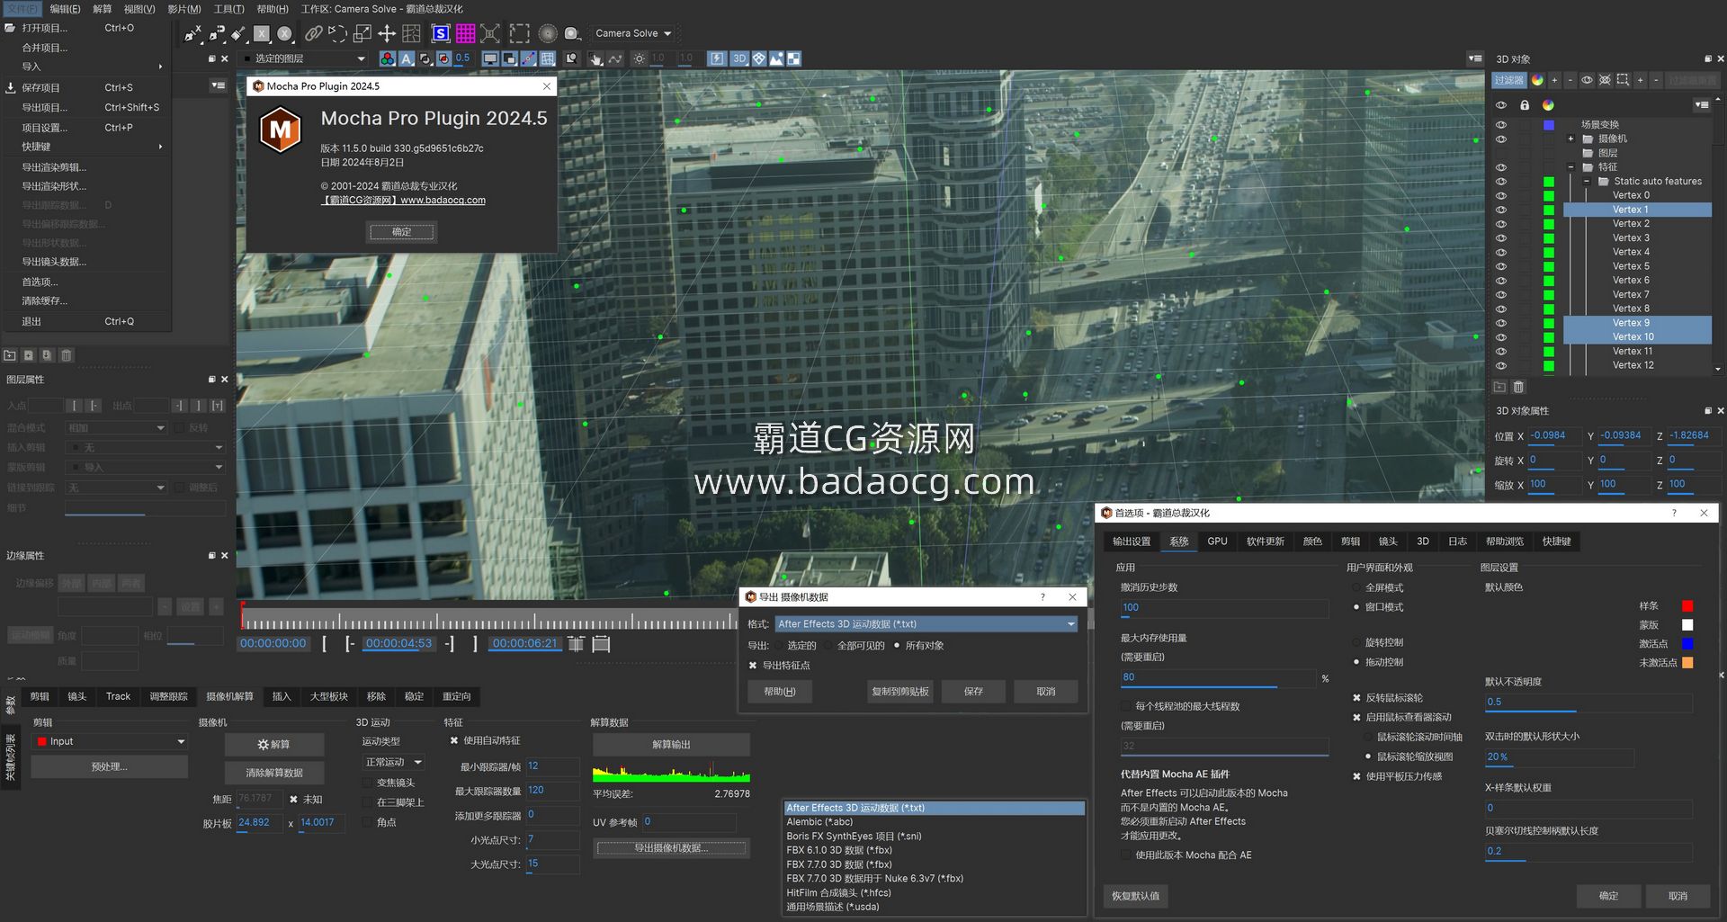
Task: Open the 正常运动 motion type dropdown
Action: click(394, 762)
